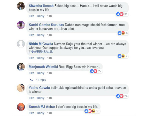The image size is (155, 116).
Task: Reply to Yashu Gowda's comment
Action: [41, 98]
